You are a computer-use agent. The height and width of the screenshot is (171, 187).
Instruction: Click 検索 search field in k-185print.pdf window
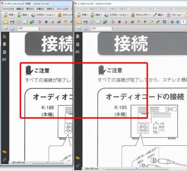101,29
